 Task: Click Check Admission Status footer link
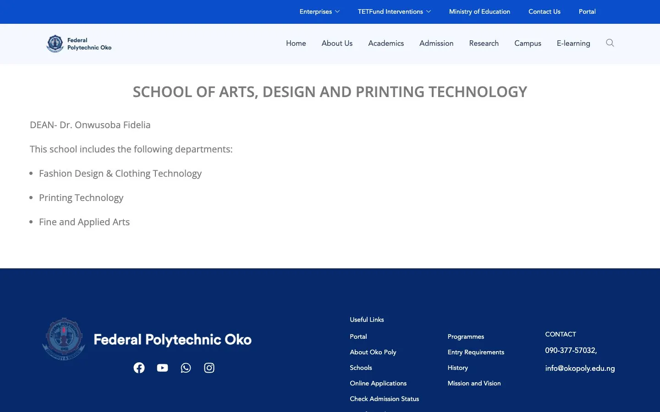point(385,399)
